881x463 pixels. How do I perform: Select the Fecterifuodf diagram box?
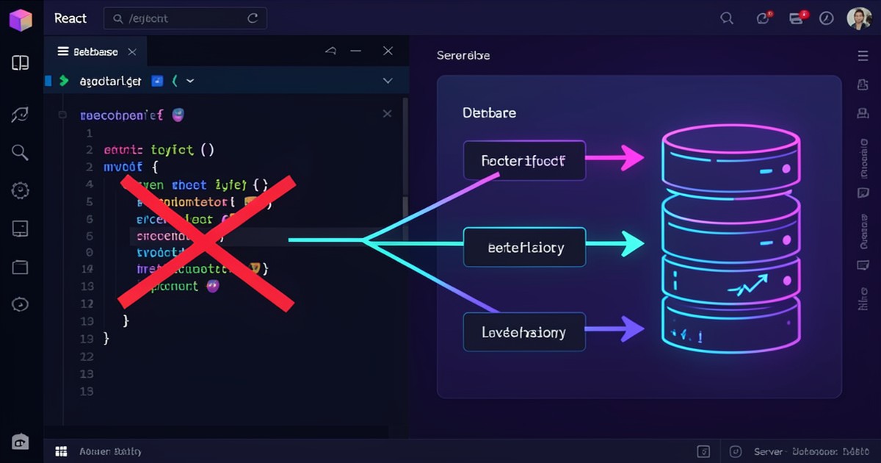pos(524,160)
